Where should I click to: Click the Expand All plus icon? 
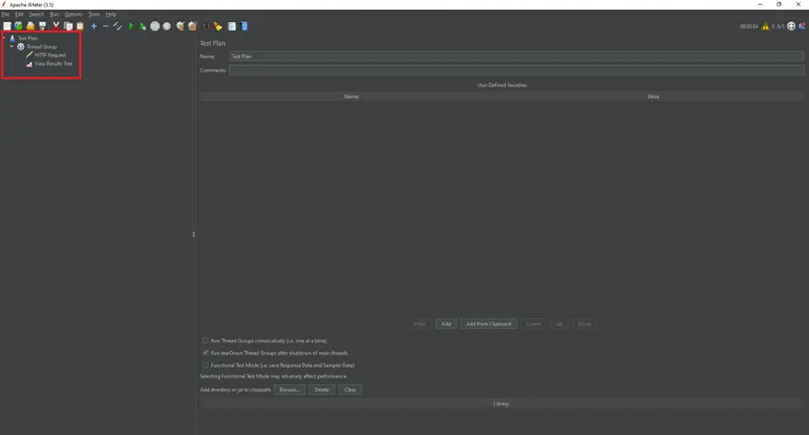[x=94, y=25]
